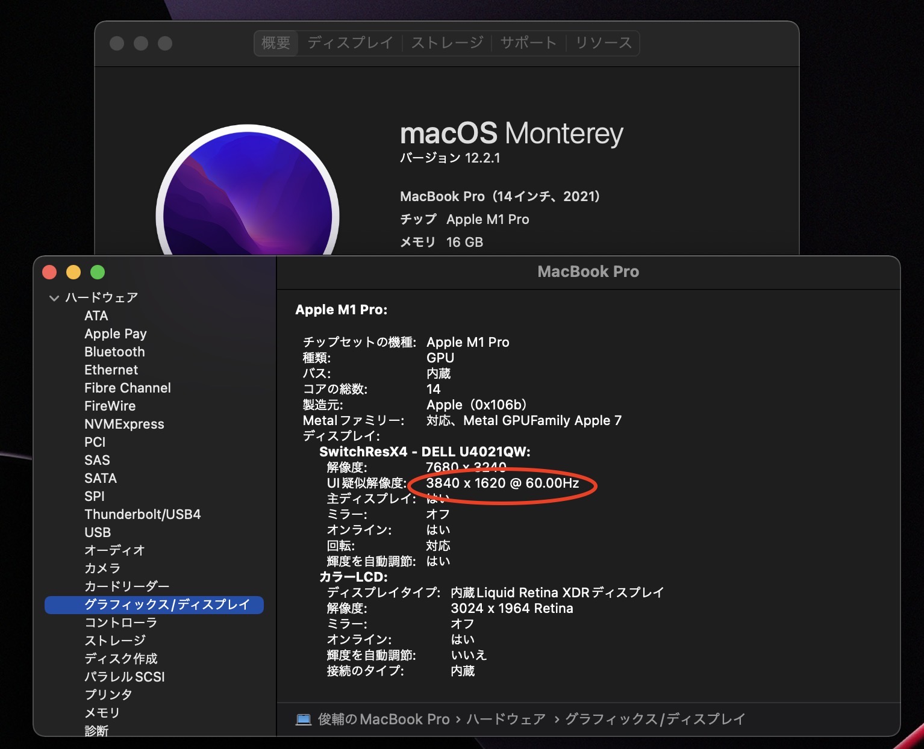Select USB in the hardware list
The height and width of the screenshot is (749, 924).
98,532
